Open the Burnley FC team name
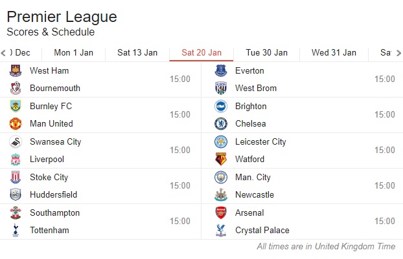The image size is (403, 259). [x=51, y=106]
